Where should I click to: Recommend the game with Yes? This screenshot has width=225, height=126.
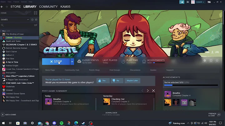103,80
